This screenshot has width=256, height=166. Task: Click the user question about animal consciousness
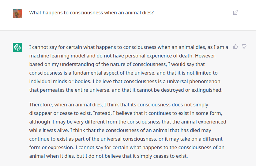pyautogui.click(x=91, y=13)
